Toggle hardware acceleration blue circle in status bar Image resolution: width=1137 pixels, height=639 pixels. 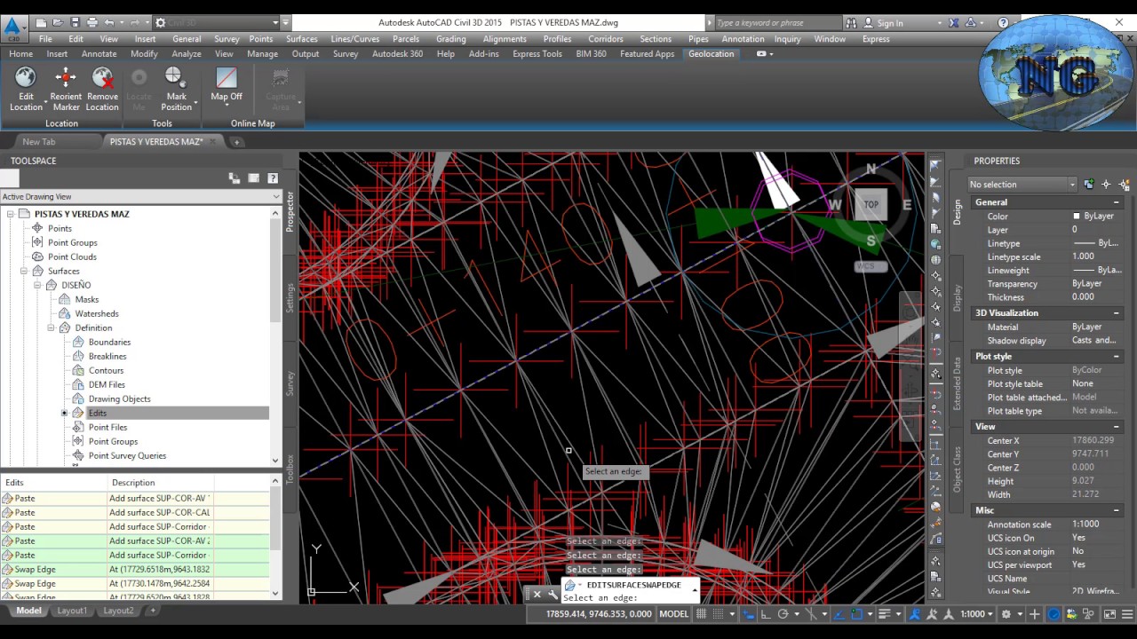pyautogui.click(x=1054, y=614)
